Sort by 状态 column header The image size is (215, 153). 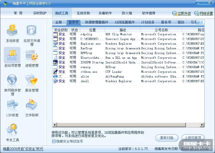[x=74, y=30]
